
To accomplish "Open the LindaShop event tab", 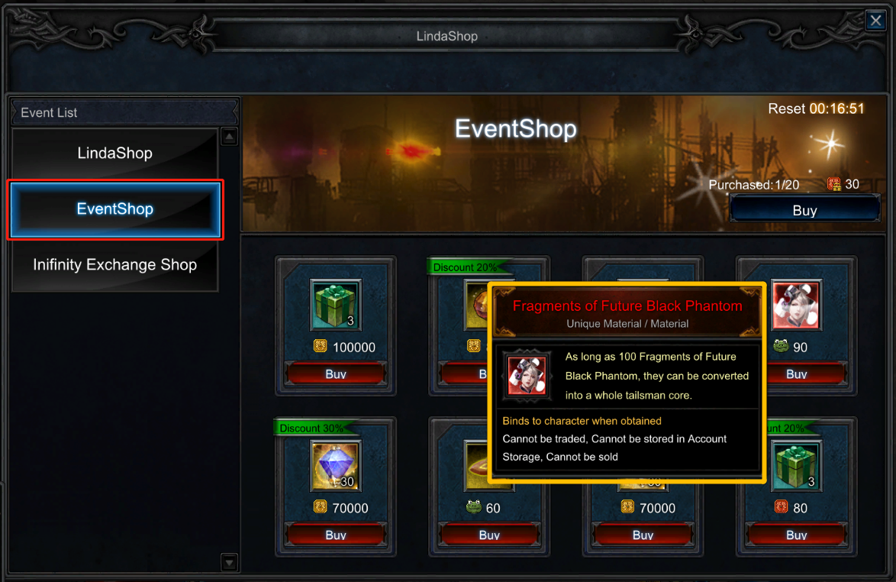I will tap(114, 154).
